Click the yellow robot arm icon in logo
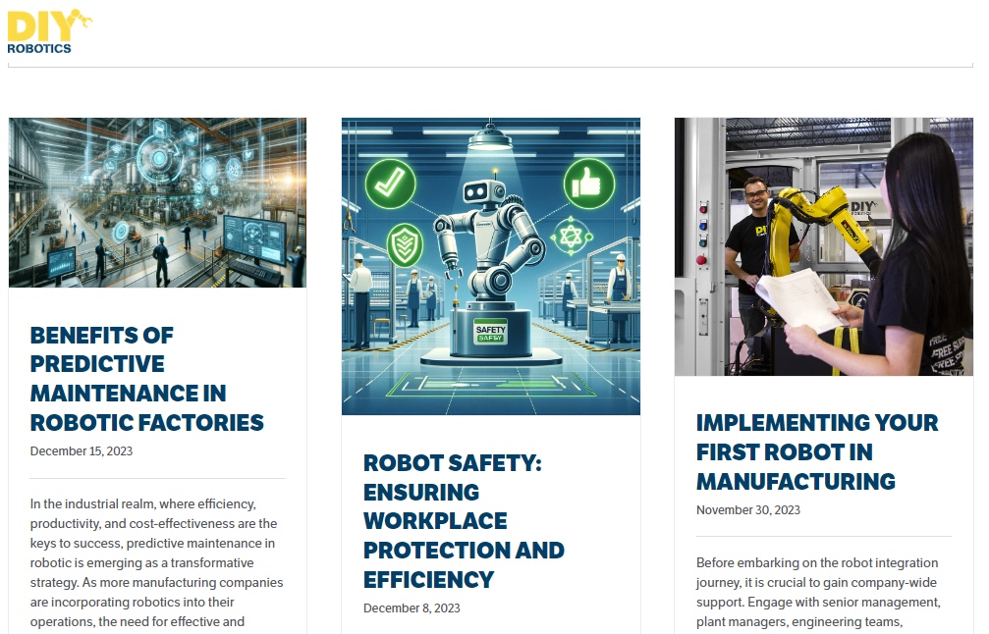This screenshot has height=634, width=989. tap(80, 18)
